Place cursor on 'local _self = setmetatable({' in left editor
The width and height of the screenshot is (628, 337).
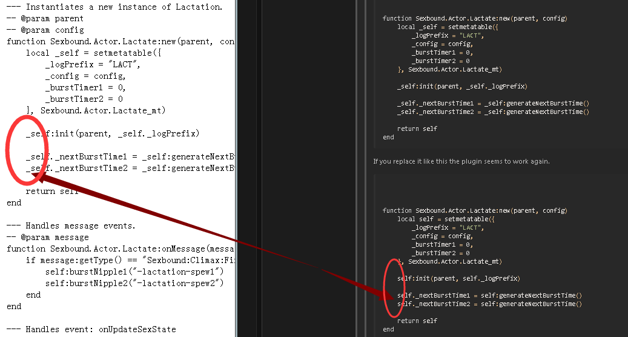(93, 53)
